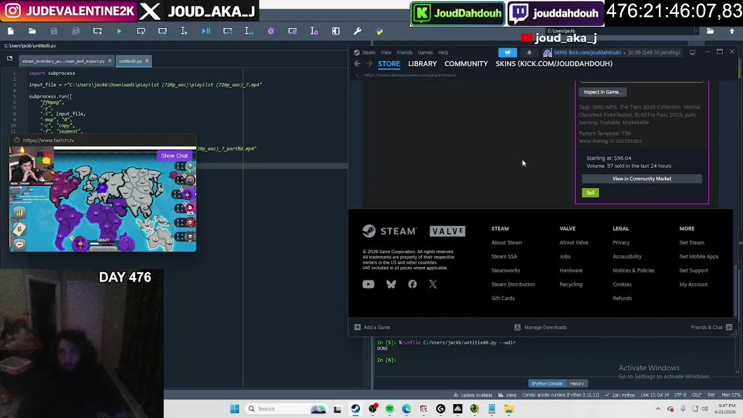Screen dimensions: 743x418
Task: Browse working directory folder icon at top right
Action: point(710,31)
